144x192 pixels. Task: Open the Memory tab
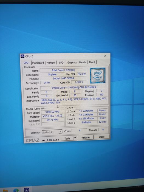(x=51, y=63)
